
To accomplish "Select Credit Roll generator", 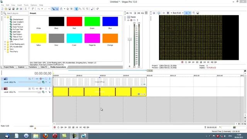I will [x=17, y=24].
